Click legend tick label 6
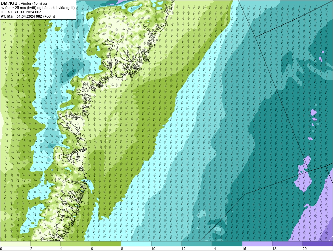The height and width of the screenshot is (251, 333). tap(92, 249)
